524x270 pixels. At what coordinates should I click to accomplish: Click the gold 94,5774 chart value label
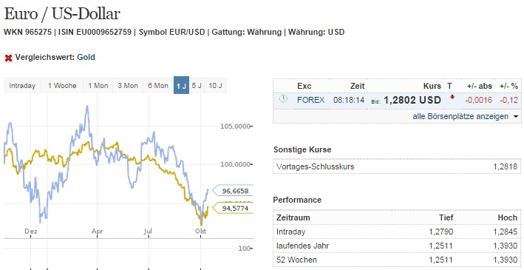(234, 209)
